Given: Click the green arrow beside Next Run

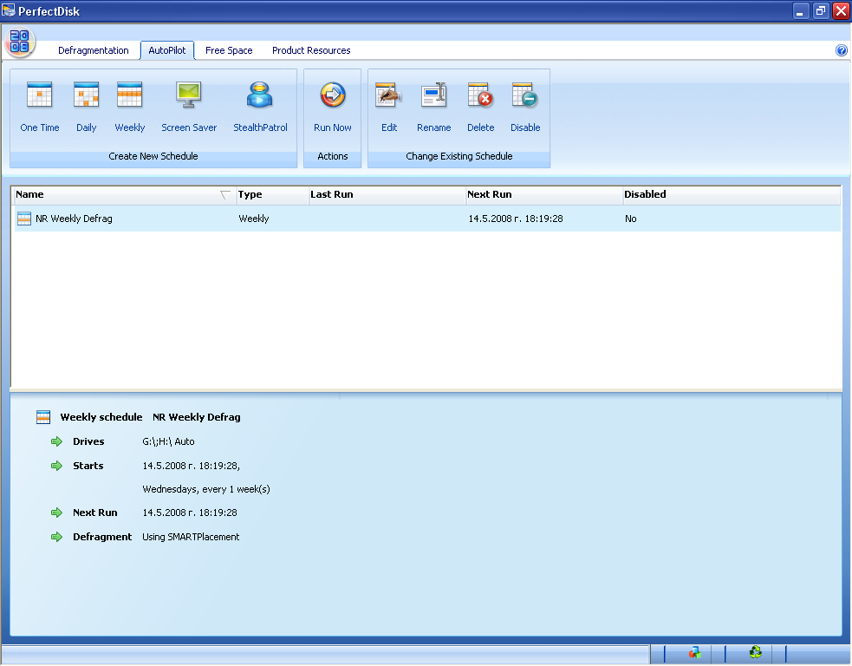Looking at the screenshot, I should tap(56, 513).
